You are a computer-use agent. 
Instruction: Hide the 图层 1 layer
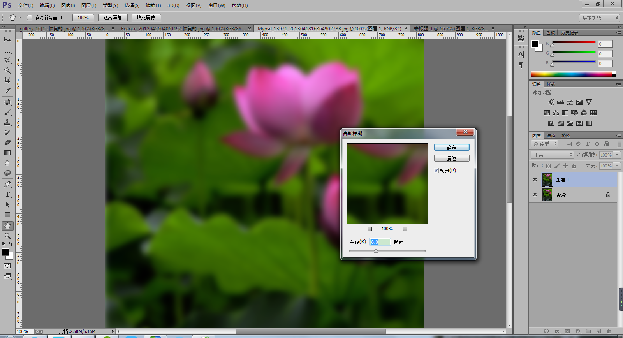[535, 180]
